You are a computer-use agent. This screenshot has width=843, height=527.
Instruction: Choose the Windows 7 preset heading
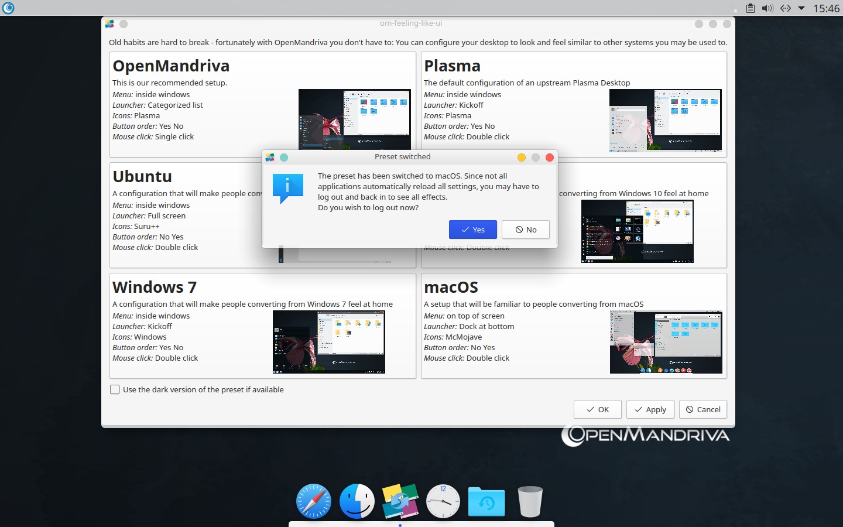[155, 287]
